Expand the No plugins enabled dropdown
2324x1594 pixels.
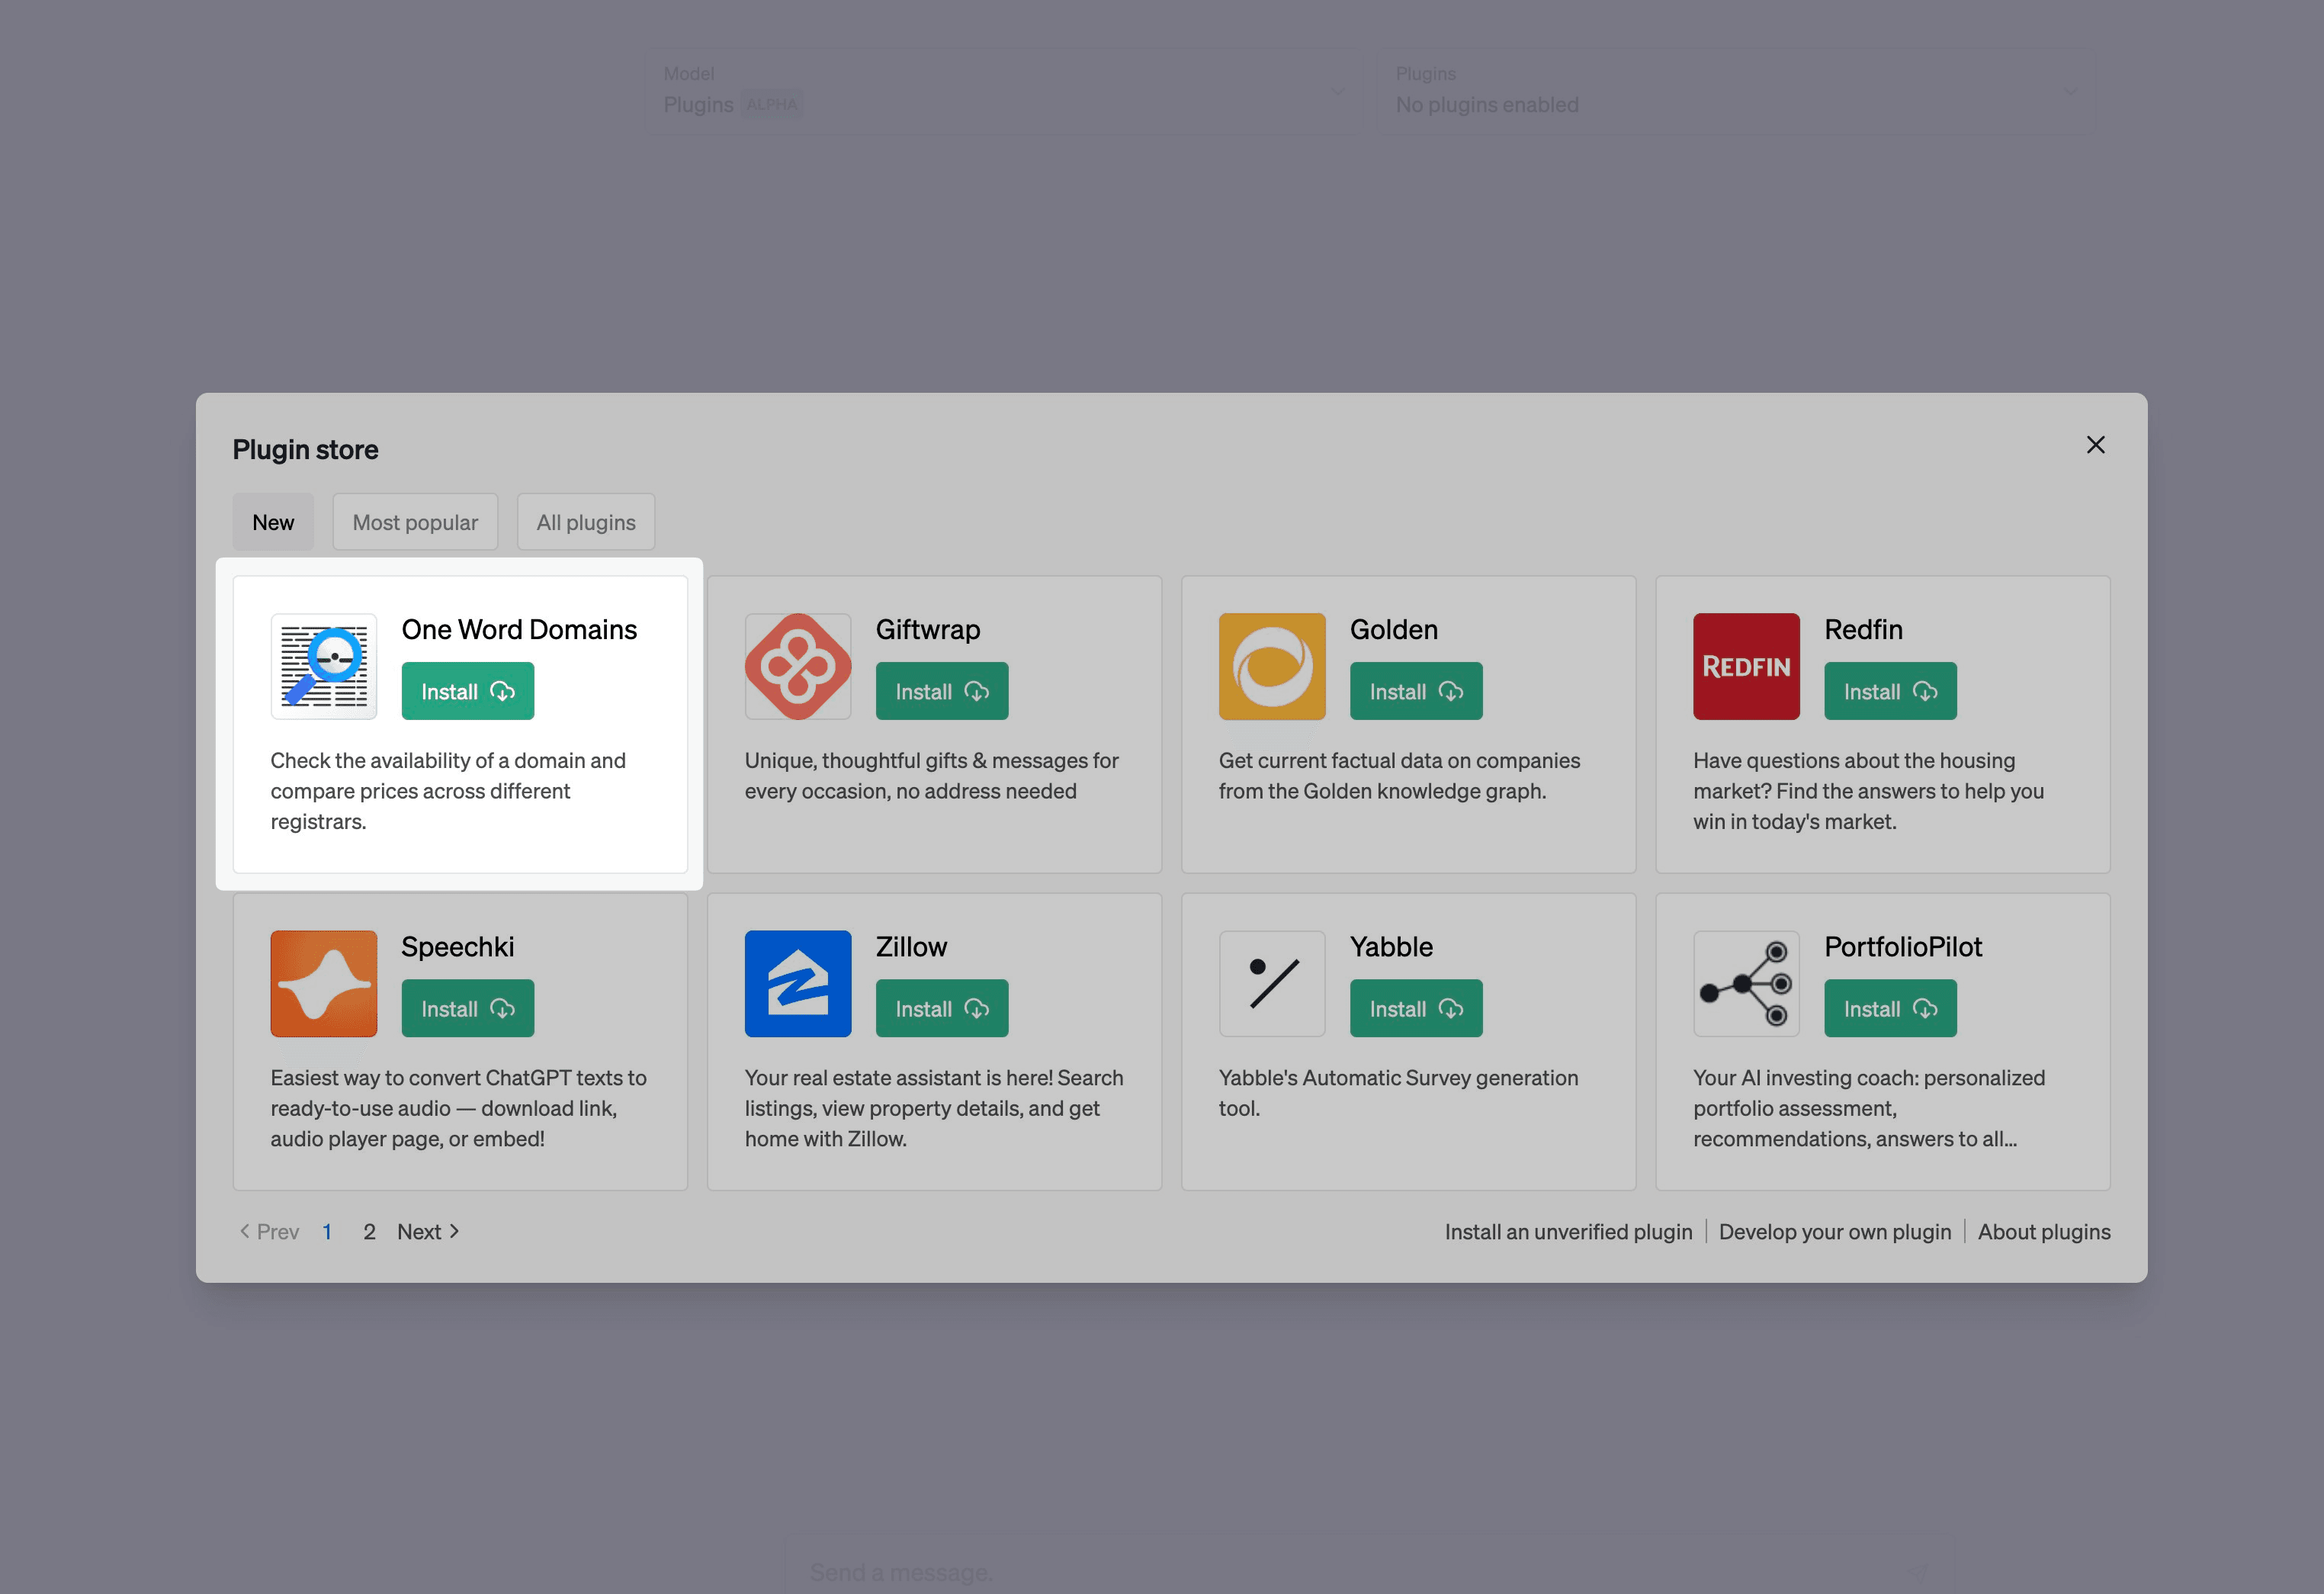1736,92
